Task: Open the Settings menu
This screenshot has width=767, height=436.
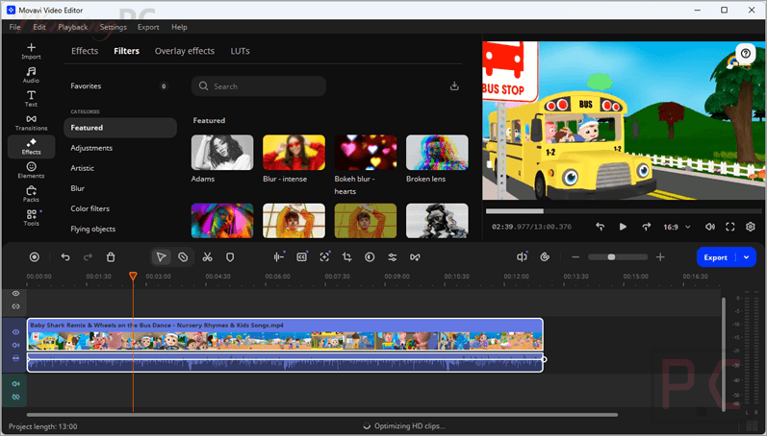Action: tap(113, 27)
